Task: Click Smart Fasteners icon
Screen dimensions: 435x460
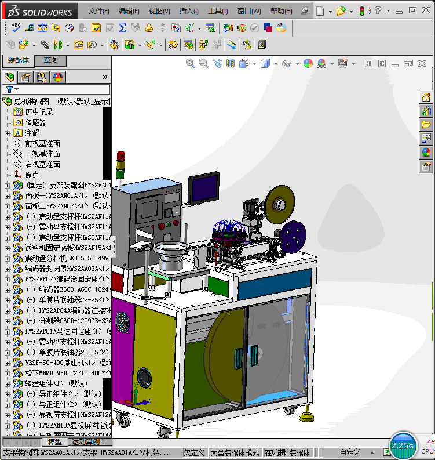Action: point(79,45)
